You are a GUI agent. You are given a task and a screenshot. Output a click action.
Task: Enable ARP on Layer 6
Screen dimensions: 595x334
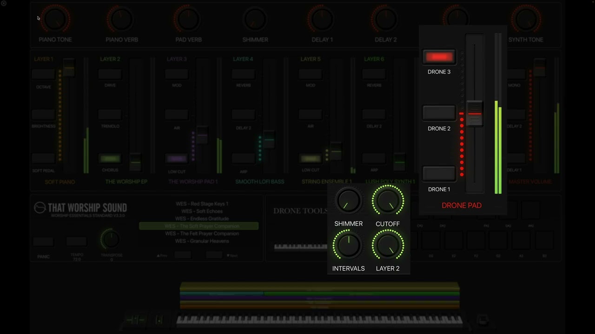tap(374, 159)
